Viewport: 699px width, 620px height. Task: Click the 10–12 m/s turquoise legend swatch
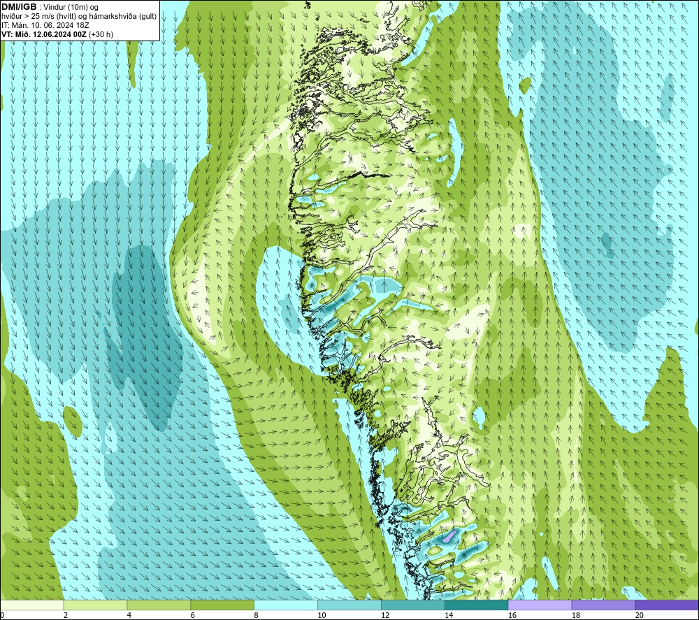pyautogui.click(x=349, y=605)
